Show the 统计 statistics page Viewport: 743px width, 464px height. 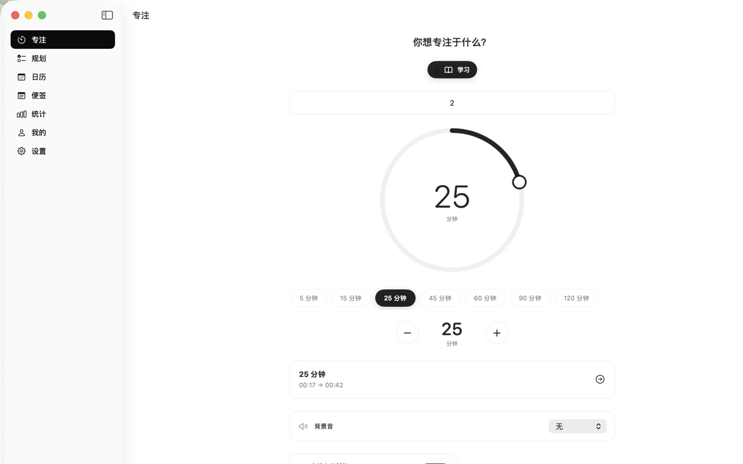[x=63, y=114]
